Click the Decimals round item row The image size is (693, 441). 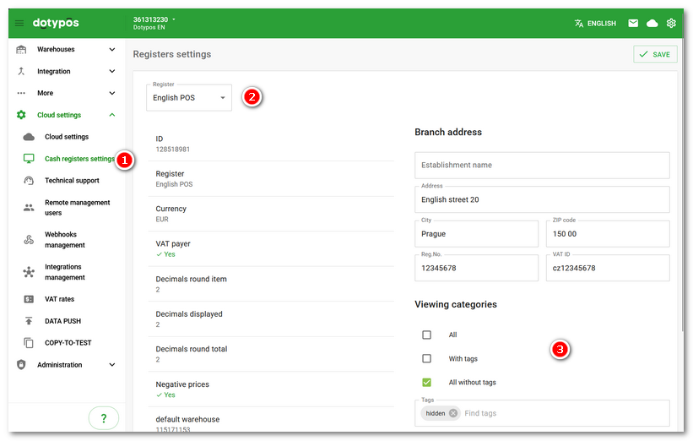271,284
